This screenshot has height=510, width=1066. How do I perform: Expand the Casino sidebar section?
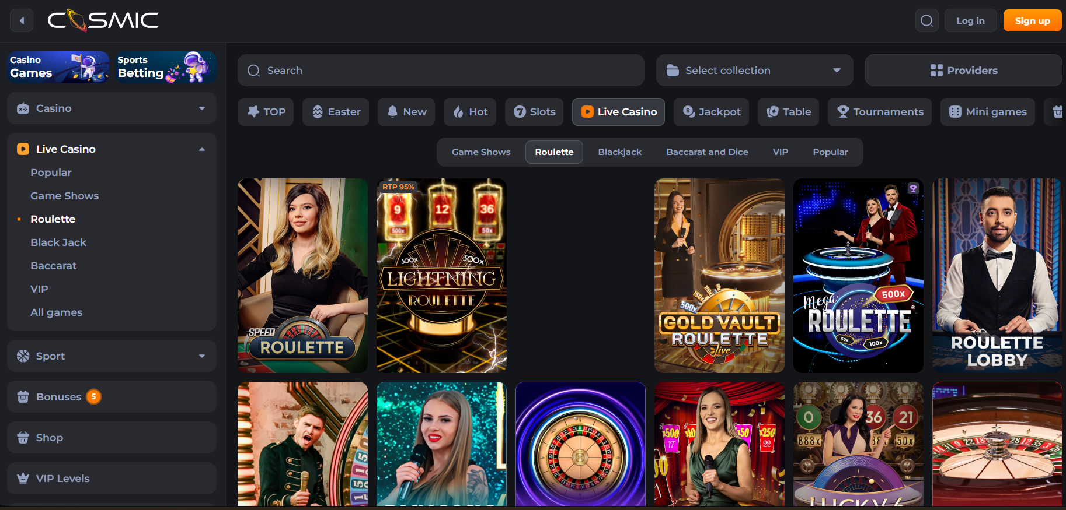(x=112, y=108)
